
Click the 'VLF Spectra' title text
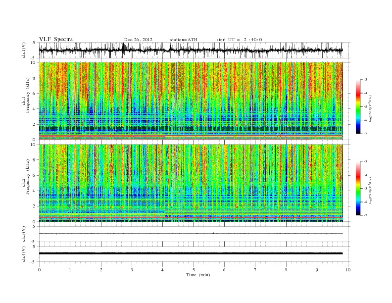pyautogui.click(x=56, y=39)
